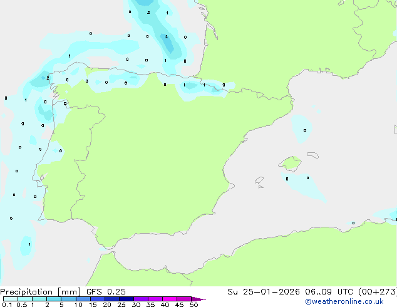Click the heaviest rain blob in the Bay of Biscay
Image resolution: width=397 pixels, height=307 pixels.
pyautogui.click(x=168, y=43)
